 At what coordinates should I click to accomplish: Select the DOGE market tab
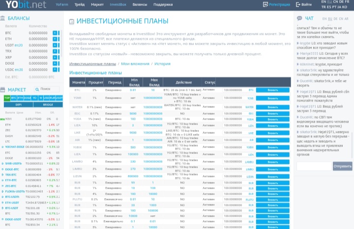pyautogui.click(x=28, y=98)
